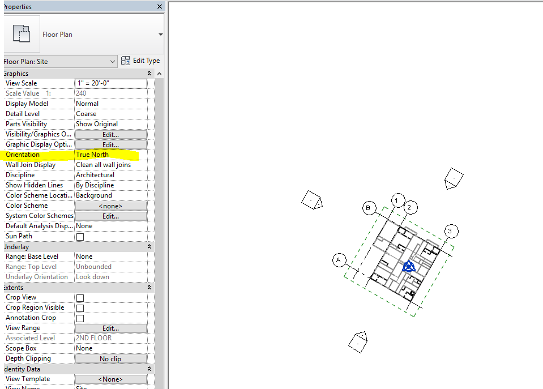Open the Floor Plan: Site type selector dropdown

[111, 61]
